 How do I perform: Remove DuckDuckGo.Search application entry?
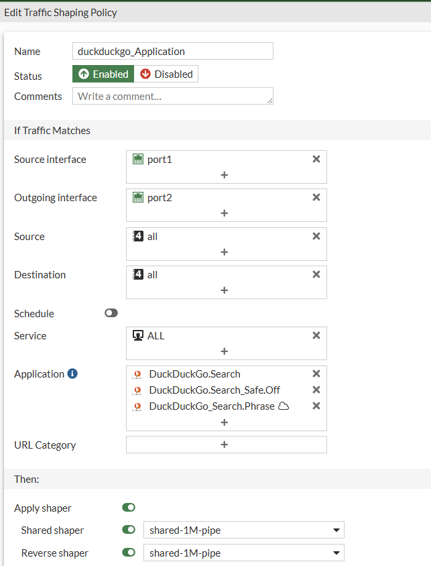(316, 374)
